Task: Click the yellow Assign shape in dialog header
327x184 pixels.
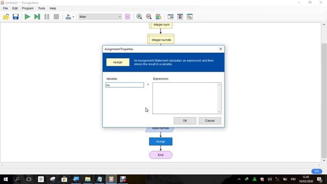Action: click(118, 62)
